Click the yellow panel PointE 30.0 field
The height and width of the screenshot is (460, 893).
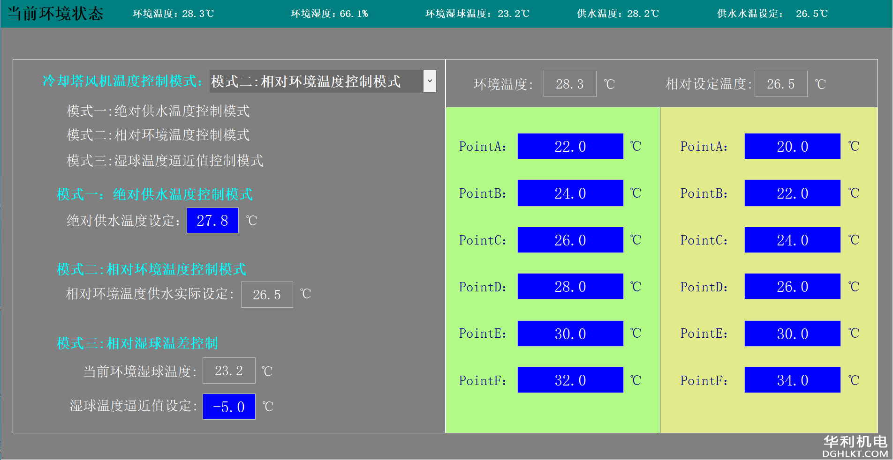(792, 334)
